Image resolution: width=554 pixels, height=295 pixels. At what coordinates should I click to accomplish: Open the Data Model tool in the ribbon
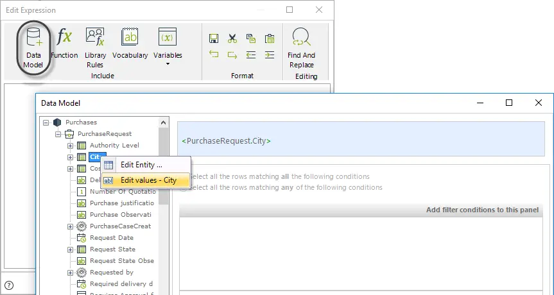[x=33, y=48]
